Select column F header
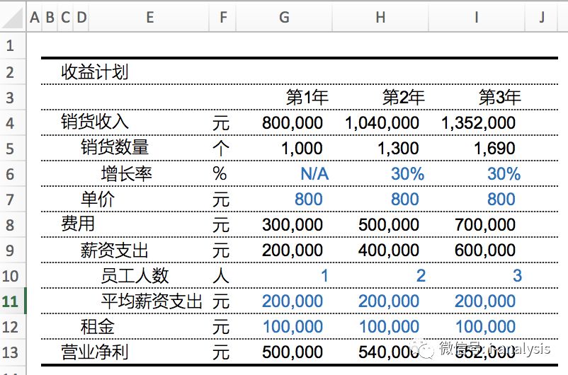Viewport: 568px width, 375px height. 223,18
